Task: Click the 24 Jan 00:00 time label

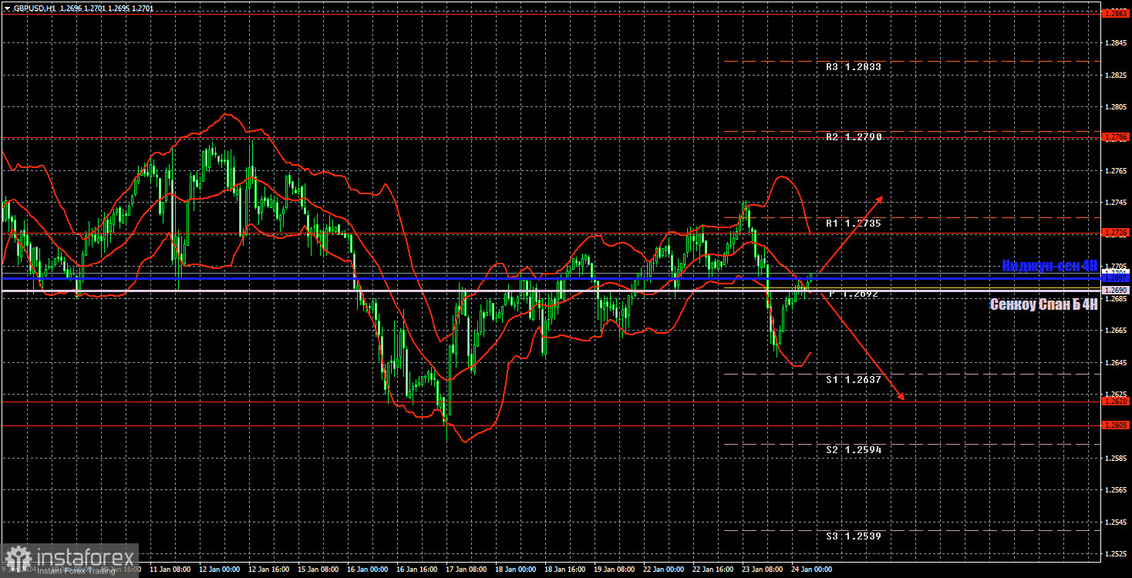Action: click(x=813, y=569)
